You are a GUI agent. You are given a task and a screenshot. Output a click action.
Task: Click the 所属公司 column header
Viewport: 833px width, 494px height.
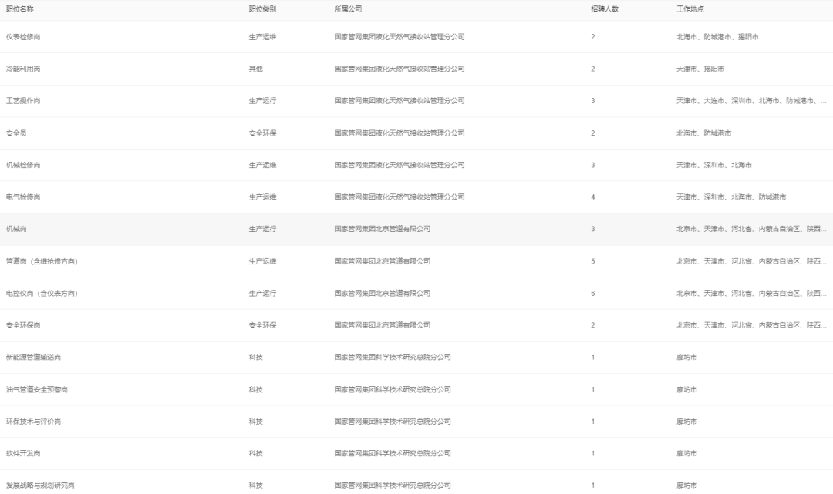point(348,9)
